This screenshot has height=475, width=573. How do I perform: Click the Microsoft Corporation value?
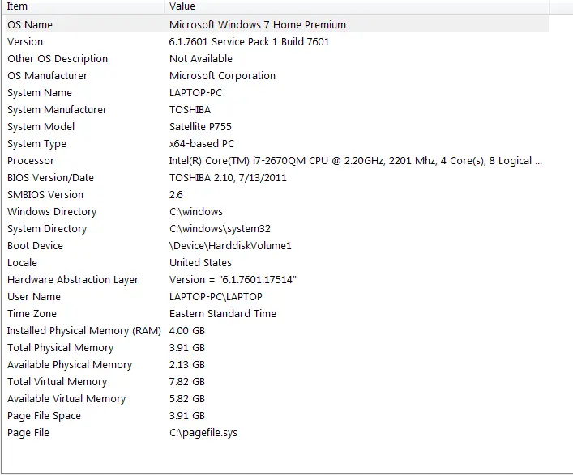222,75
